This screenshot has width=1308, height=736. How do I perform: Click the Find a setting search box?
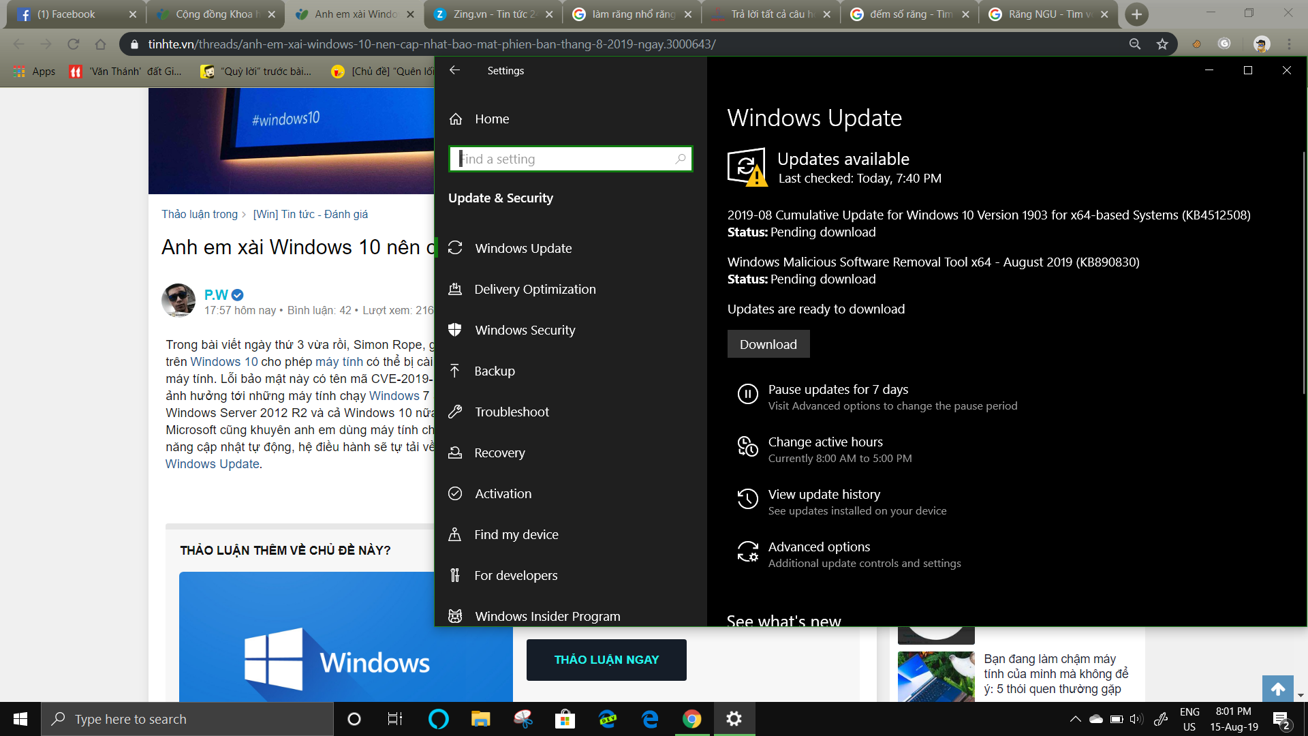coord(571,159)
